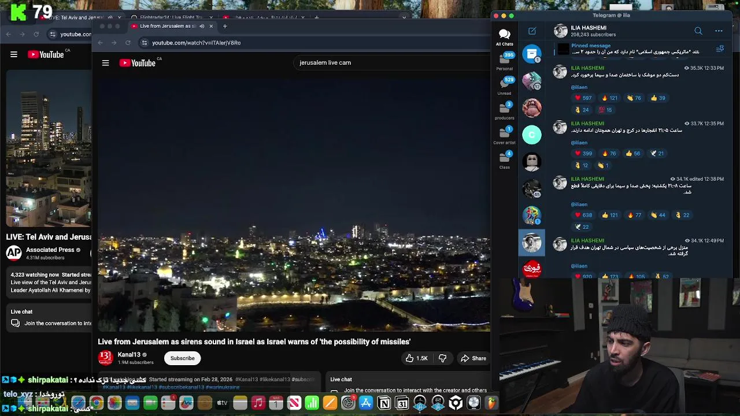Dislike the Jerusalem live video
This screenshot has width=740, height=416.
(x=442, y=358)
